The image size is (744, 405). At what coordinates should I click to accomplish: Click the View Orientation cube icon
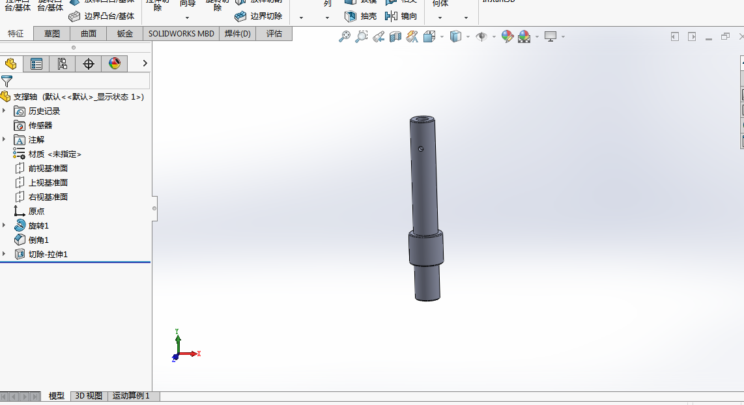point(429,36)
